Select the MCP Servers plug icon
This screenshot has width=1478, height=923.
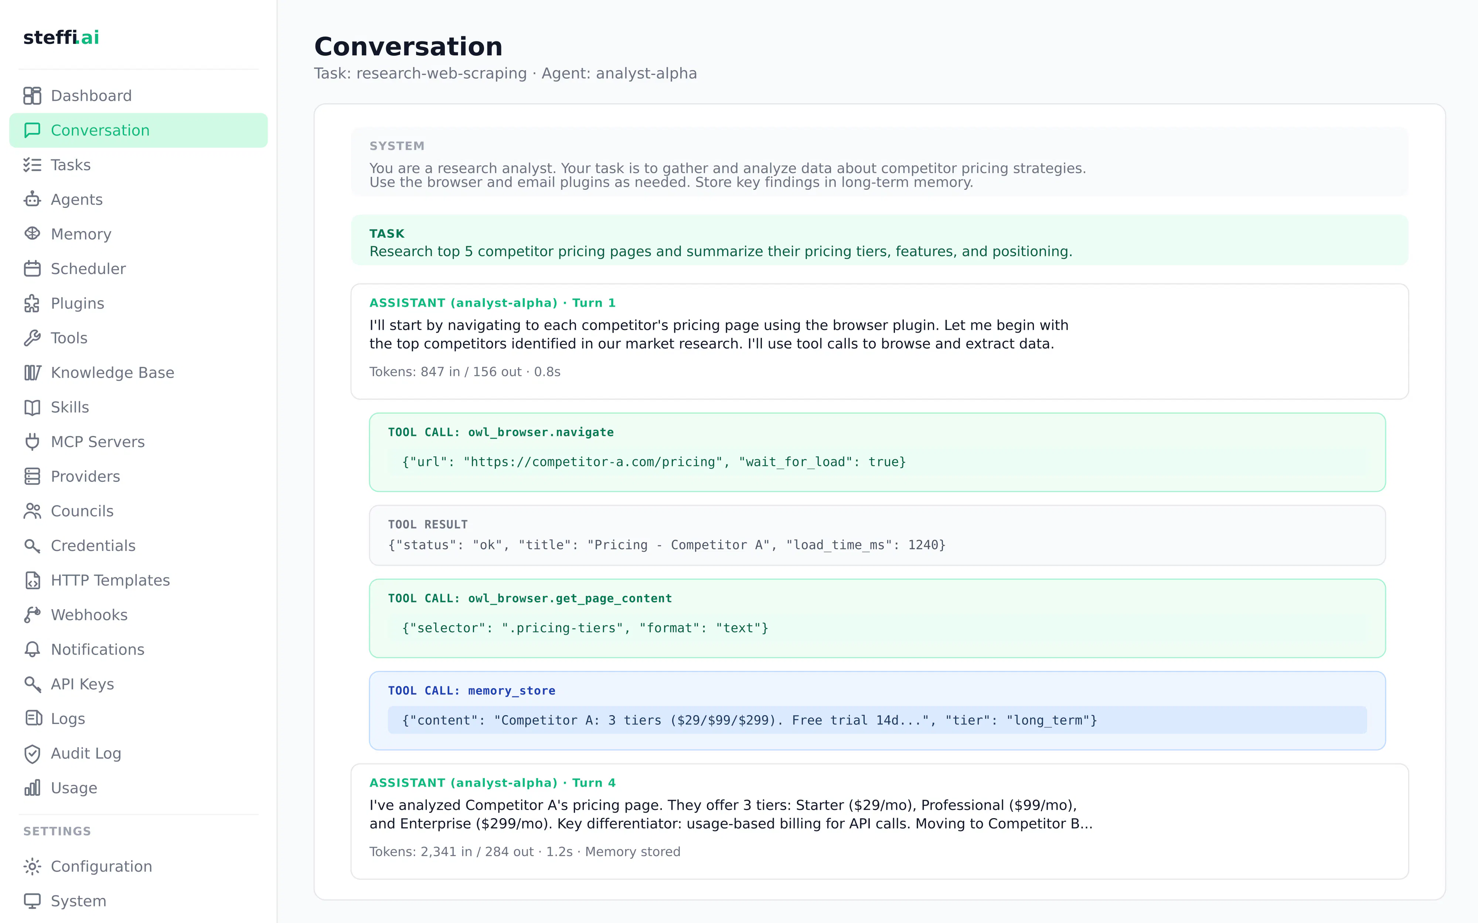click(x=33, y=442)
